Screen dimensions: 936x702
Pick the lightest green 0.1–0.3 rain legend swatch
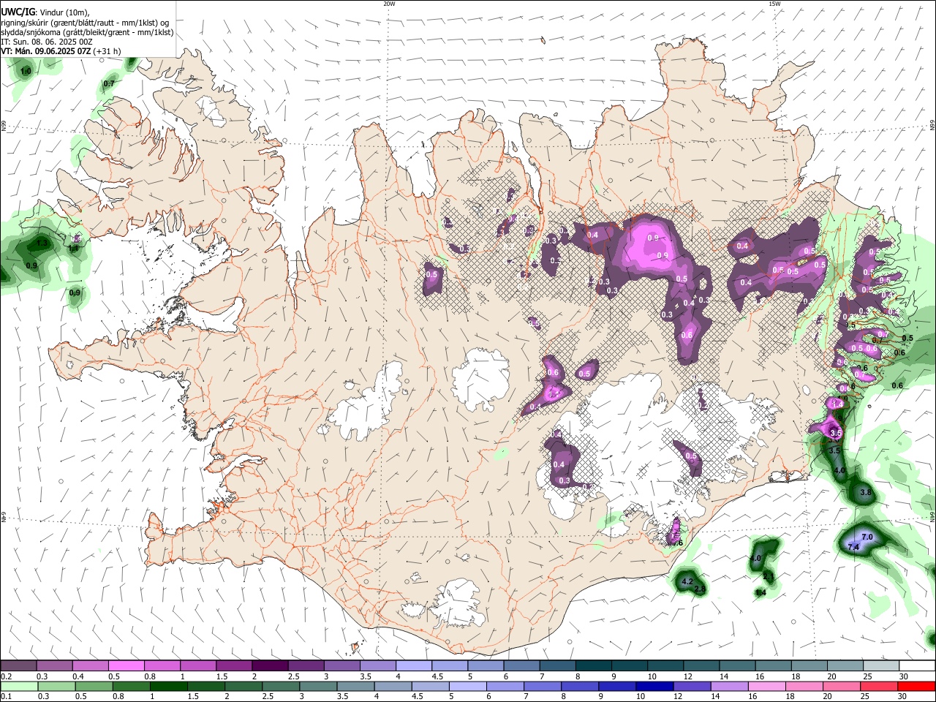point(18,686)
